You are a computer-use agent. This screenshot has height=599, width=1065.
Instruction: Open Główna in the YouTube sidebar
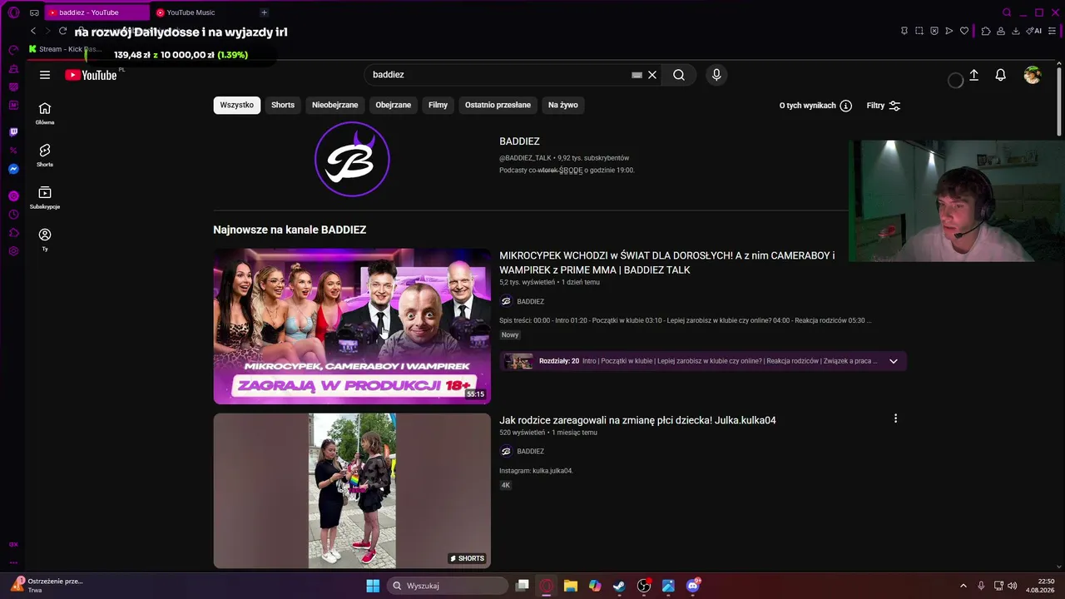pyautogui.click(x=45, y=113)
